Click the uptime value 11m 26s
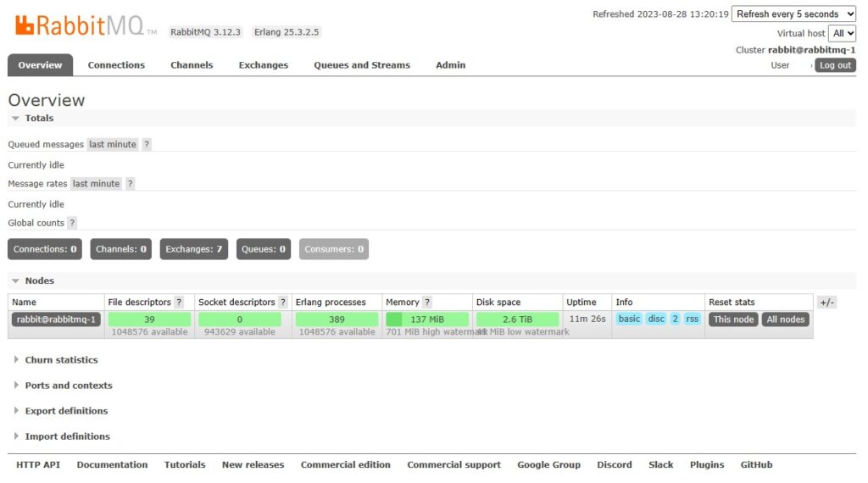This screenshot has height=483, width=868. [x=587, y=319]
